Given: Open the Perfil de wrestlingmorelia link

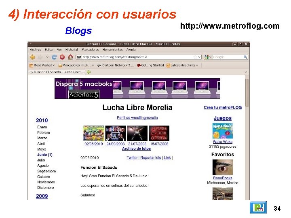Looking at the screenshot, I should click(137, 118).
